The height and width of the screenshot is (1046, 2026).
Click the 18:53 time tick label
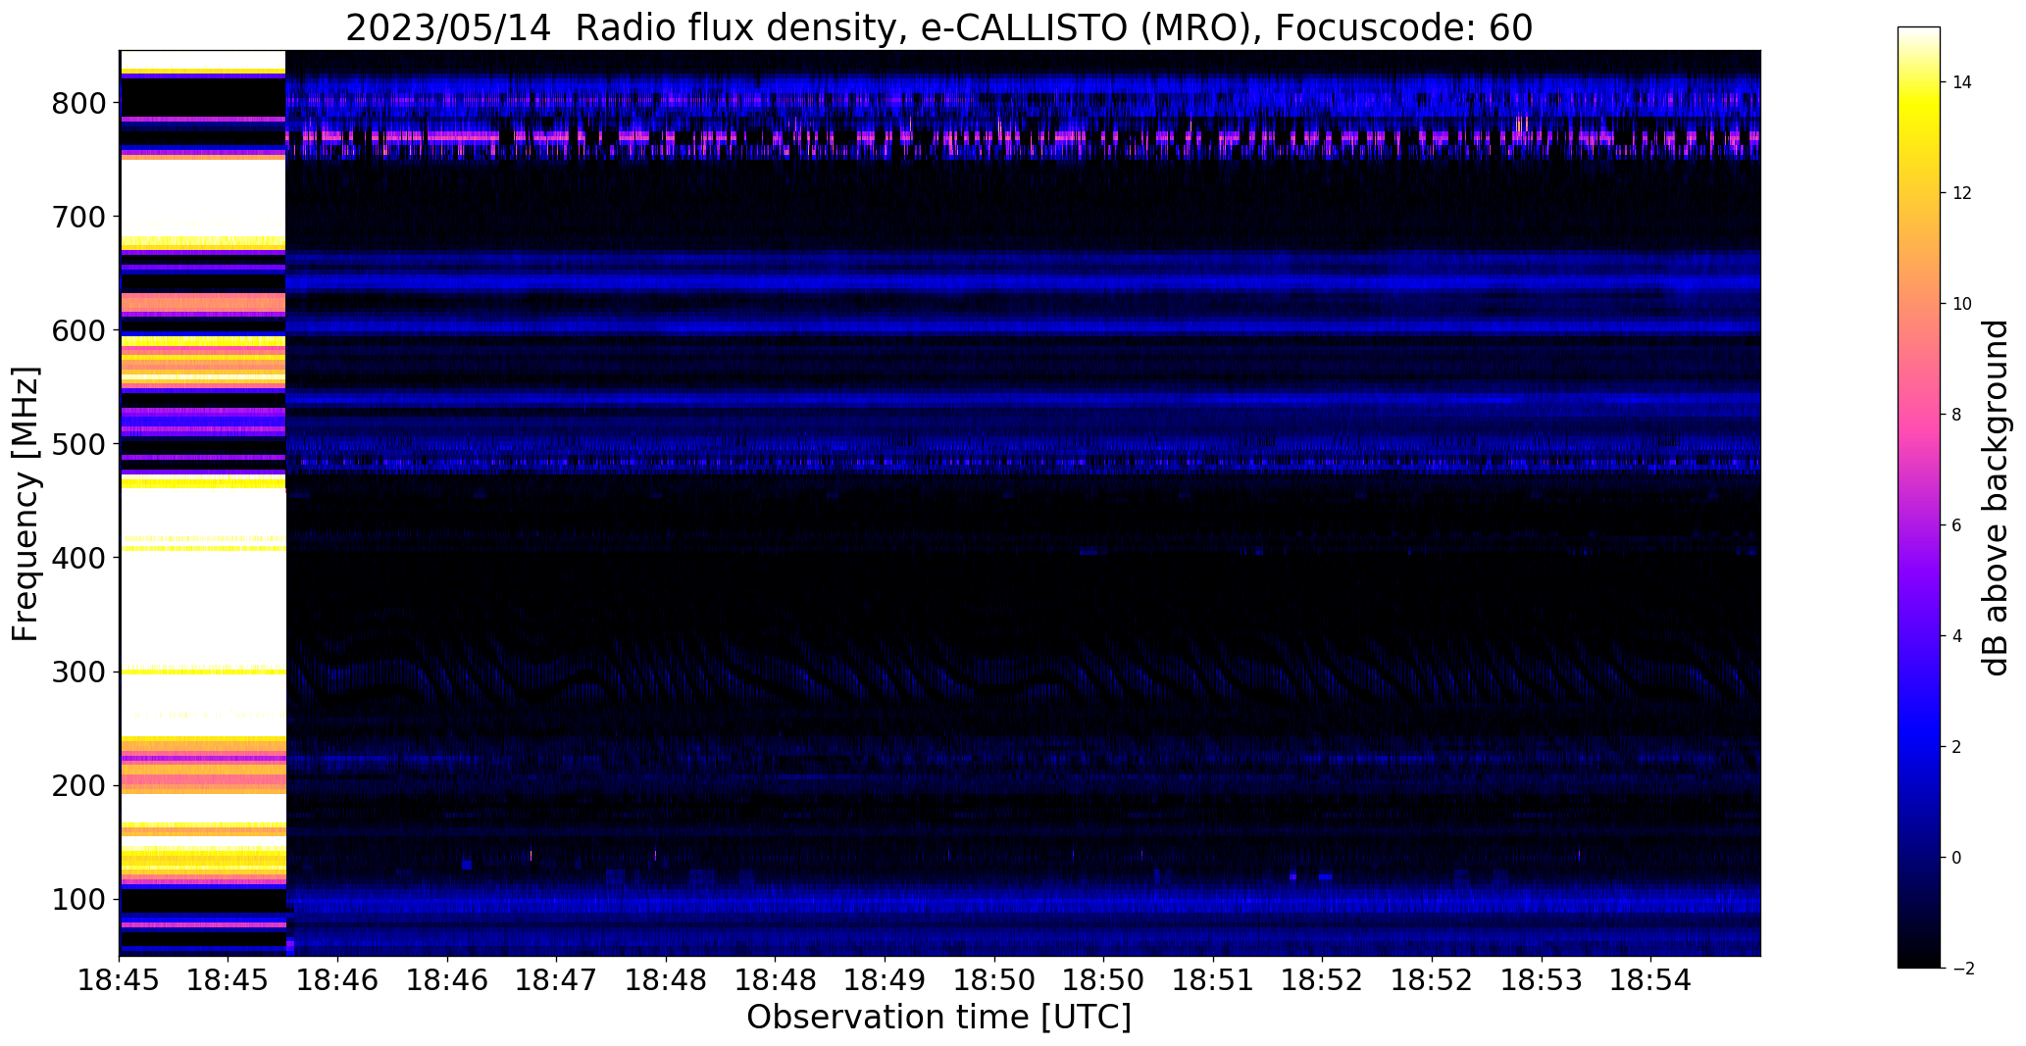[1542, 980]
